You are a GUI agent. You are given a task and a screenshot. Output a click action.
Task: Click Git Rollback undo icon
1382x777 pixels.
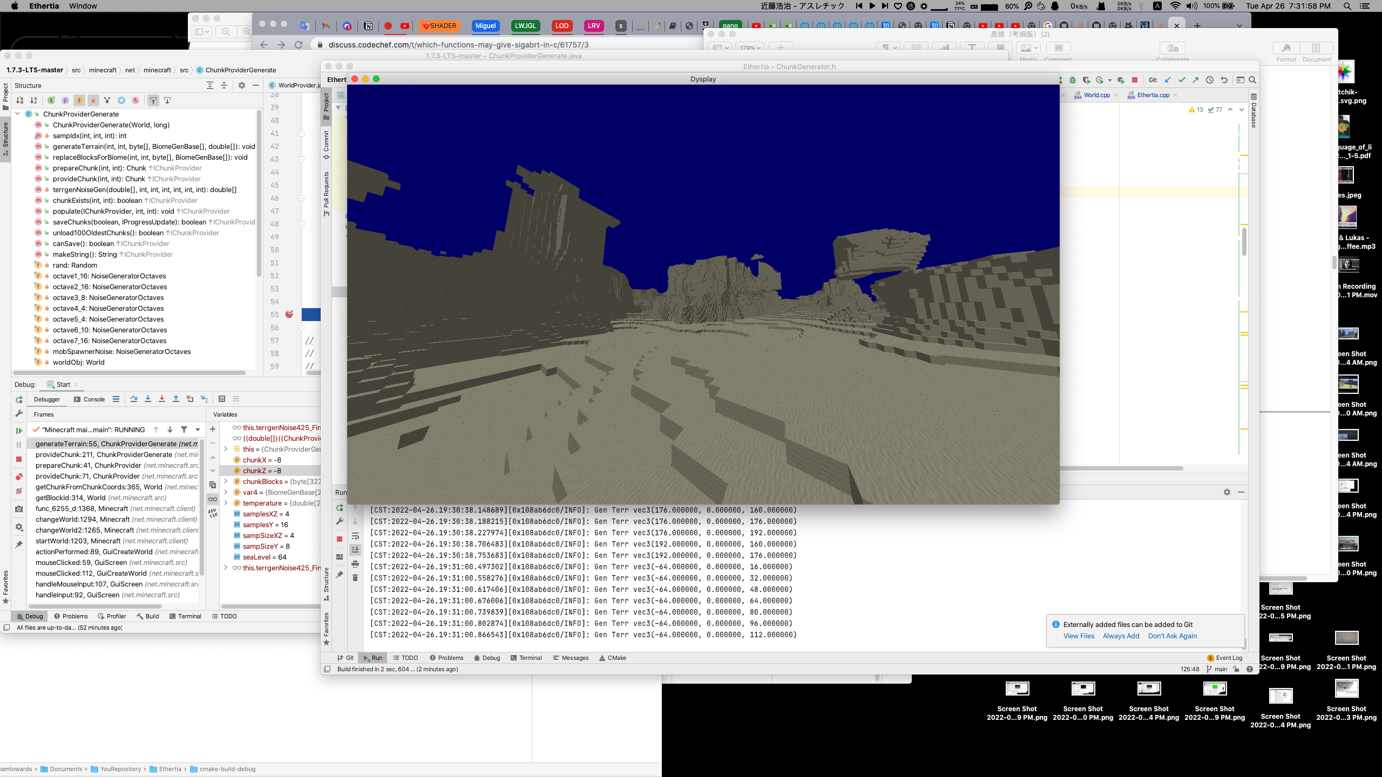[1224, 80]
